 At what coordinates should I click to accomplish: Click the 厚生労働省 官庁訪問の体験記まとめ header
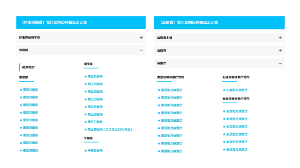pyautogui.click(x=81, y=22)
